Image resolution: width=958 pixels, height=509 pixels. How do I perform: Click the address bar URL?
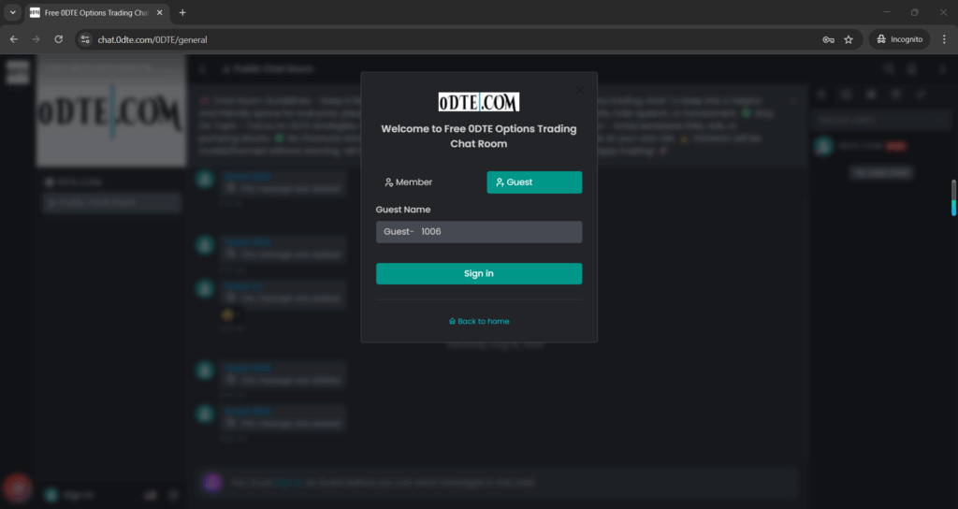coord(152,39)
